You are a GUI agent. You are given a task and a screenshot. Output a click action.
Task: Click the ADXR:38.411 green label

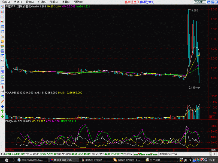[68, 121]
